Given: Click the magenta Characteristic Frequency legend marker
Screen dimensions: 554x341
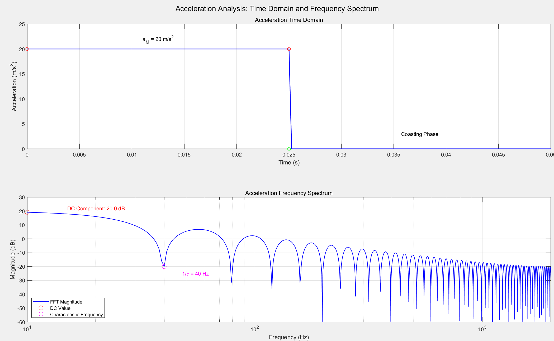Looking at the screenshot, I should point(41,314).
